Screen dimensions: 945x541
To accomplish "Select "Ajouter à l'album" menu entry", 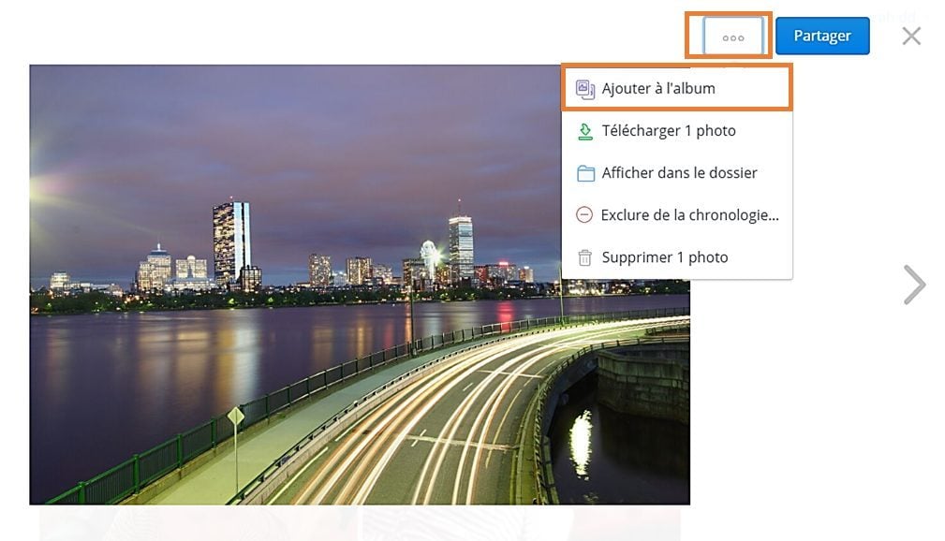I will (x=677, y=89).
